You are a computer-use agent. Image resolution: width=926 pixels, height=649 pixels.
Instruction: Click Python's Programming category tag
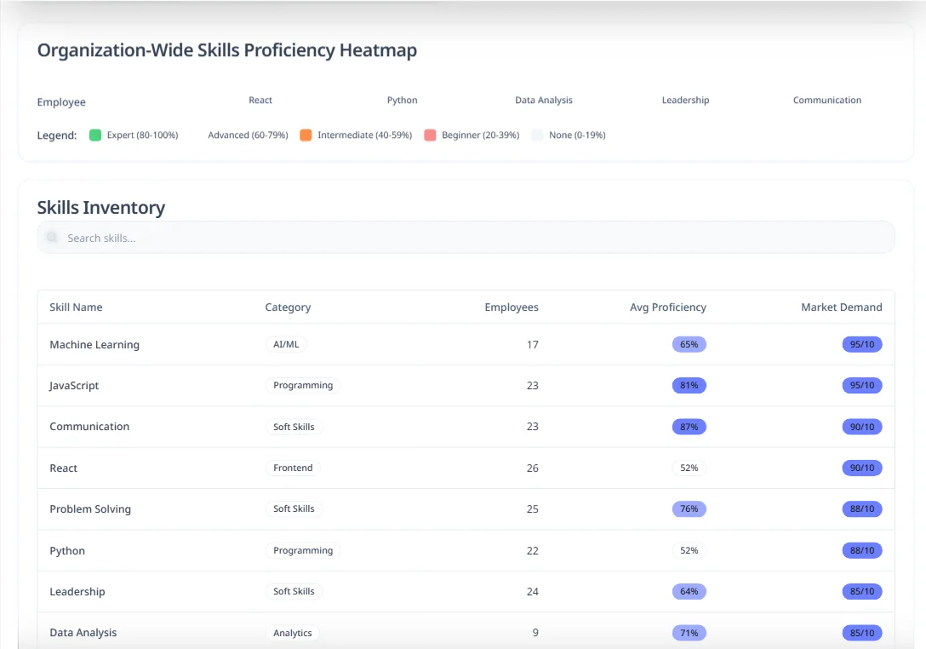[x=303, y=550]
